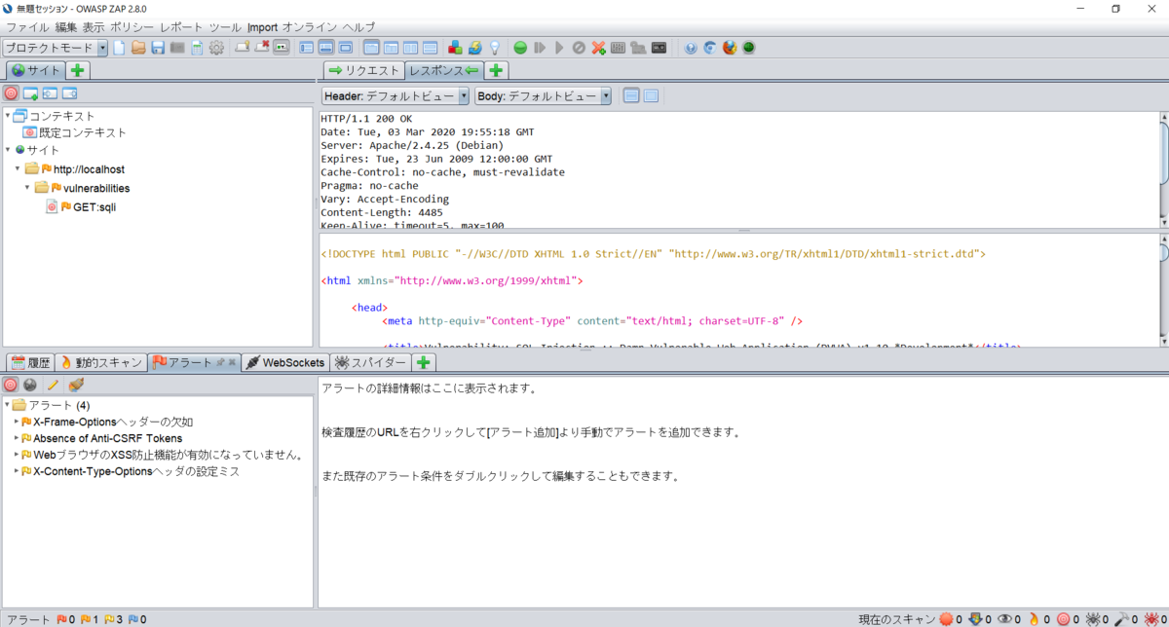This screenshot has height=627, width=1169.
Task: Open options via the gear icon
Action: 216,48
